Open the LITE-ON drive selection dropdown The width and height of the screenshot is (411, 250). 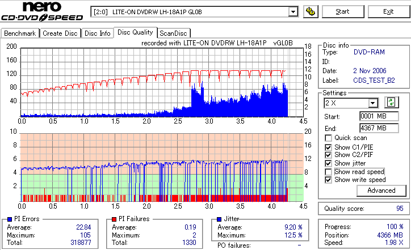coord(293,12)
